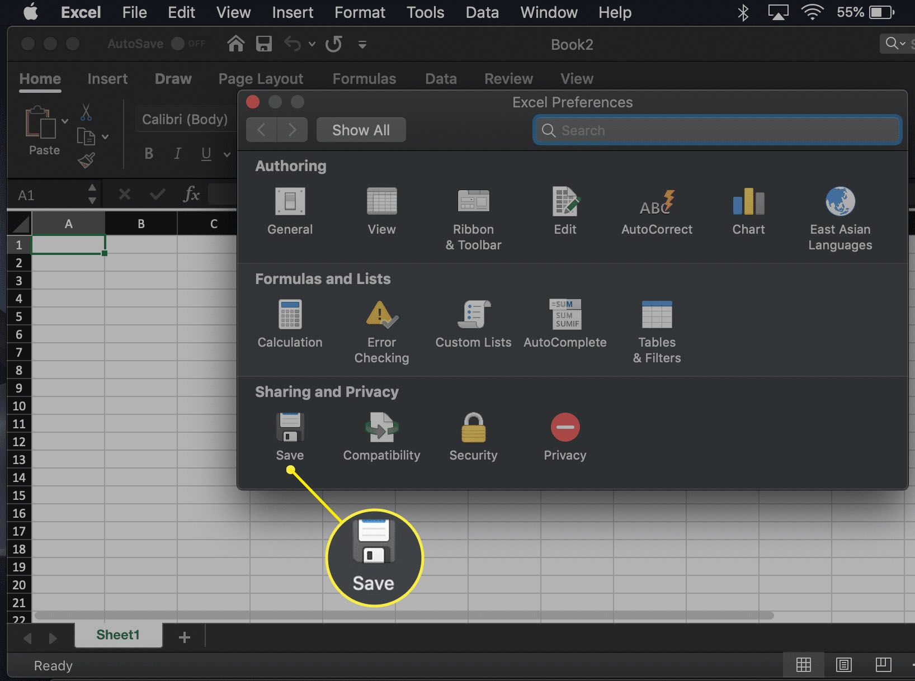
Task: Switch to Page Layout view in status bar
Action: click(x=843, y=665)
